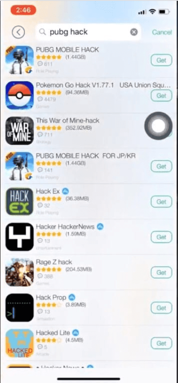Clear the search text with the X icon
178x383 pixels.
pos(133,32)
